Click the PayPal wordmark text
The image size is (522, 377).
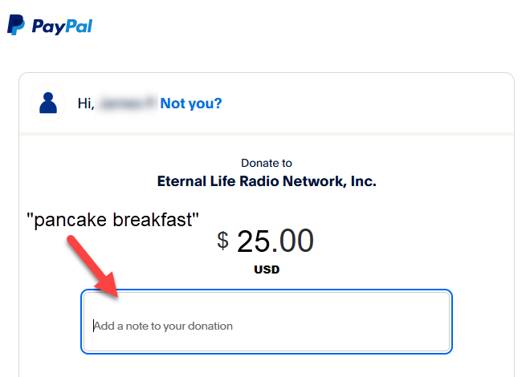click(63, 26)
